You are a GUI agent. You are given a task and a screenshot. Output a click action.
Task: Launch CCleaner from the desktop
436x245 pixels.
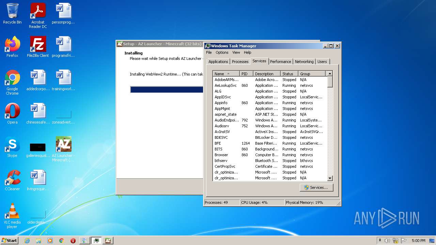click(12, 180)
